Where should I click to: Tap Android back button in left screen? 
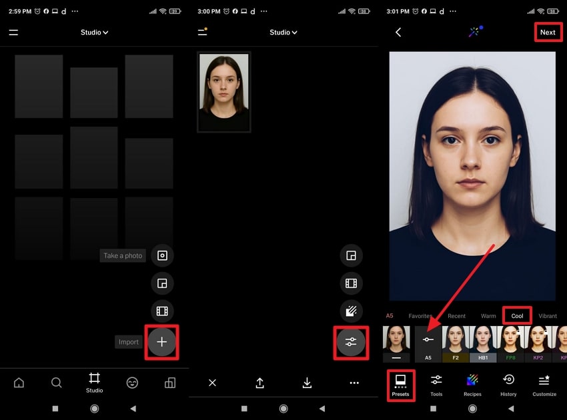(133, 409)
